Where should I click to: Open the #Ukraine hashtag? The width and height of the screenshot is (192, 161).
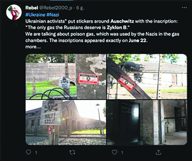tap(35, 15)
